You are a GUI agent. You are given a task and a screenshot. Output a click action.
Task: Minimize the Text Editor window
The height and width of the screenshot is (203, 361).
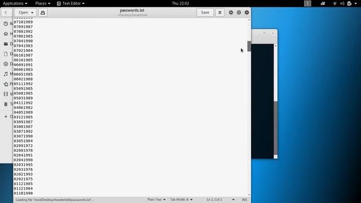tap(231, 12)
